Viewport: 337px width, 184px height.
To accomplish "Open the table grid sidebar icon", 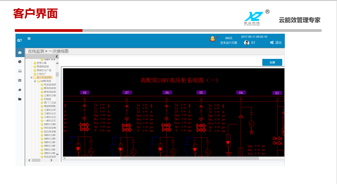I will click(20, 80).
